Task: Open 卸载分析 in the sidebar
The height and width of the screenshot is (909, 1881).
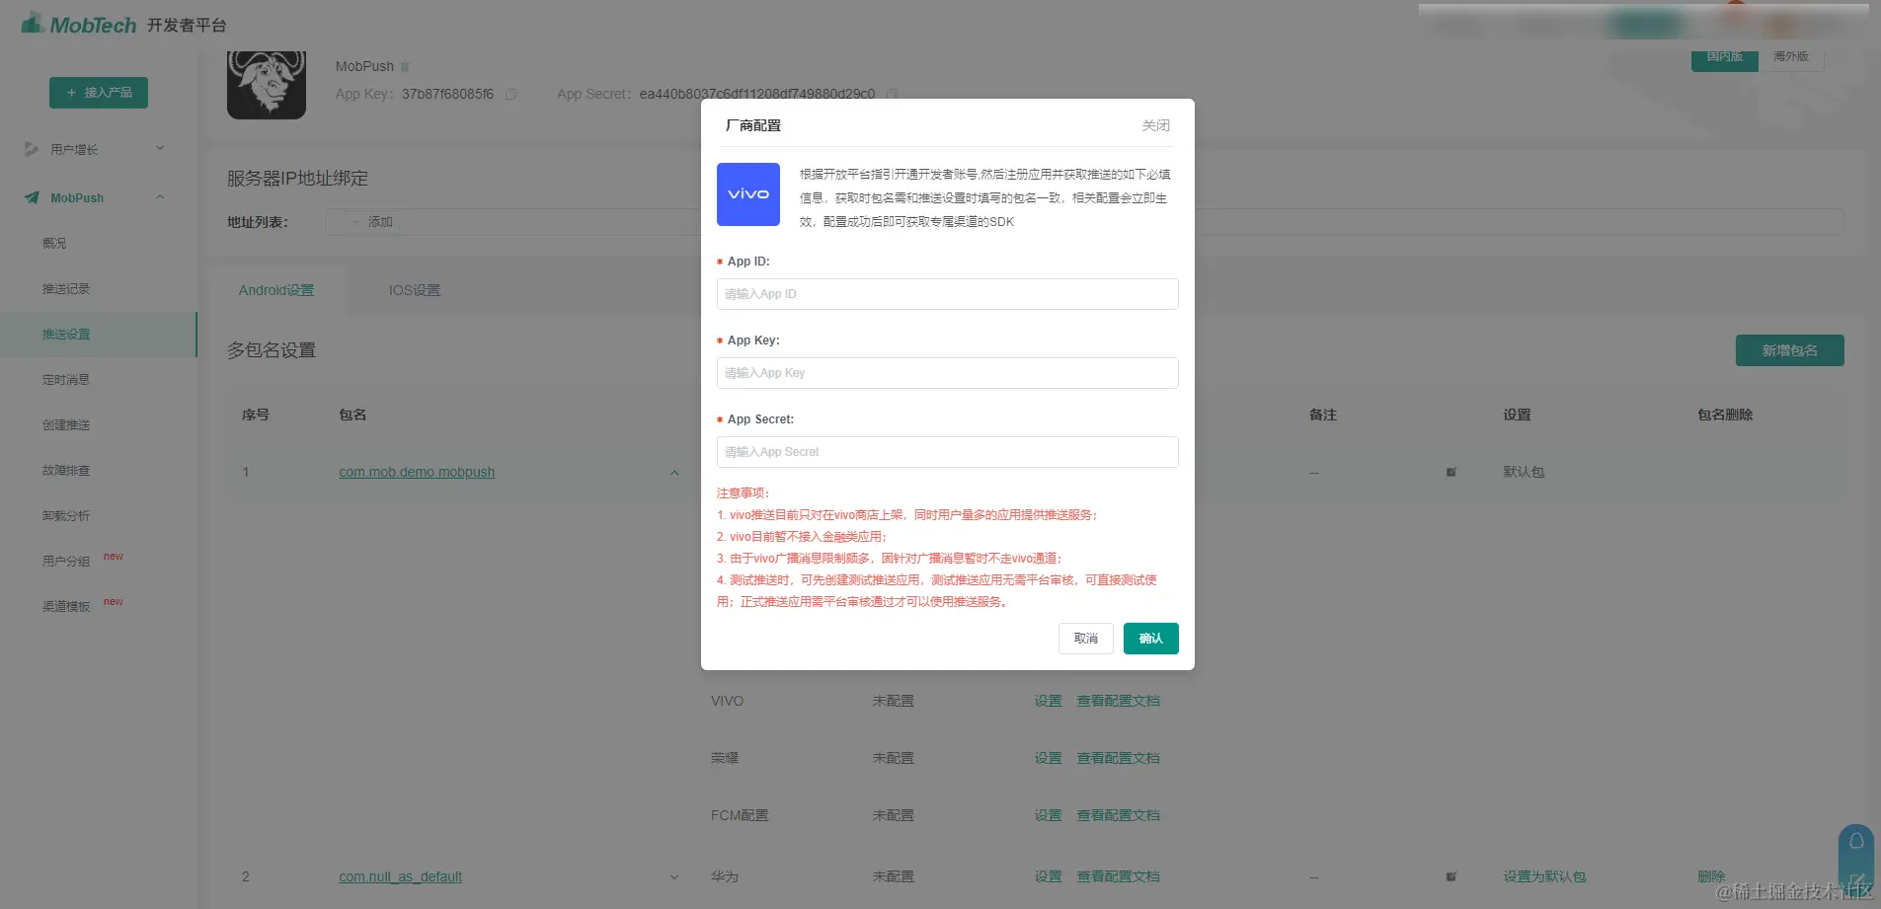Action: click(x=66, y=515)
